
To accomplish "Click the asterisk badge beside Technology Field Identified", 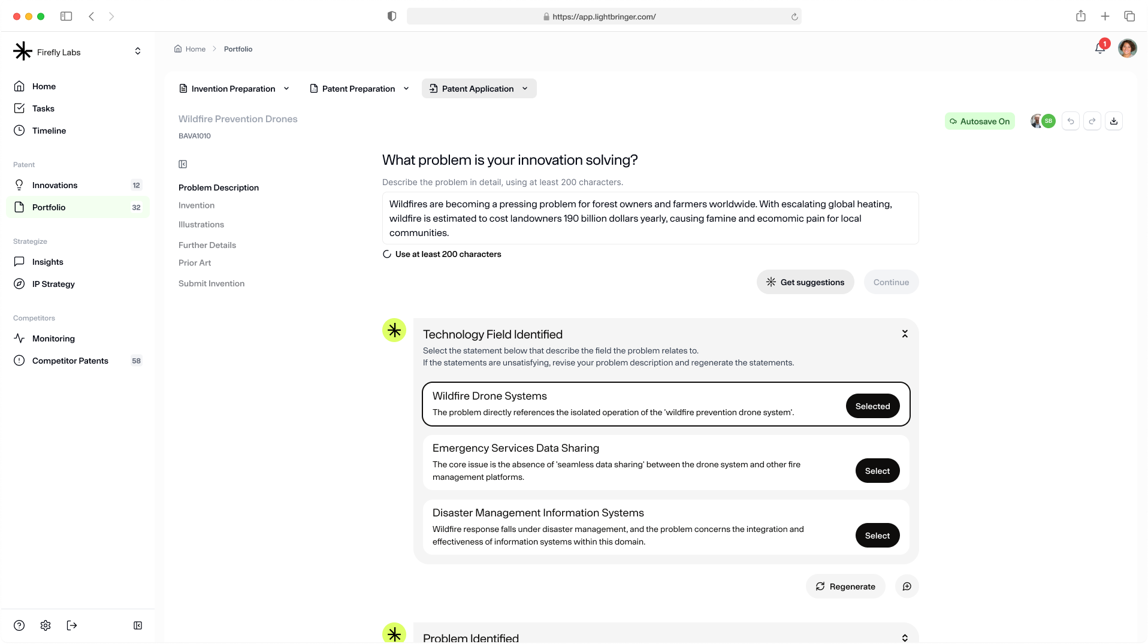I will 394,330.
